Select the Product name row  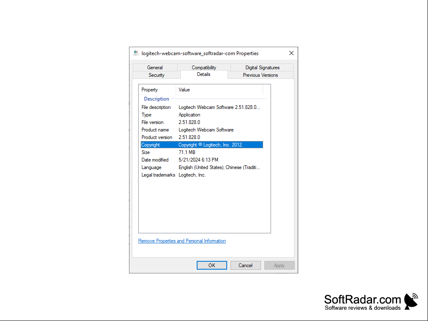[x=202, y=130]
